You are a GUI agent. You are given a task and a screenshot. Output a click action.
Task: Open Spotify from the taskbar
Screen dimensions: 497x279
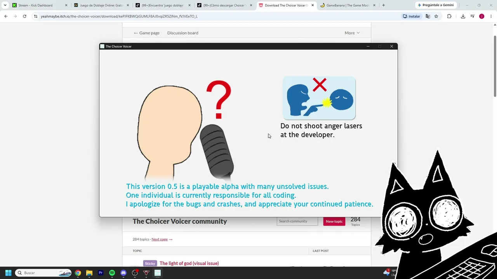click(112, 273)
